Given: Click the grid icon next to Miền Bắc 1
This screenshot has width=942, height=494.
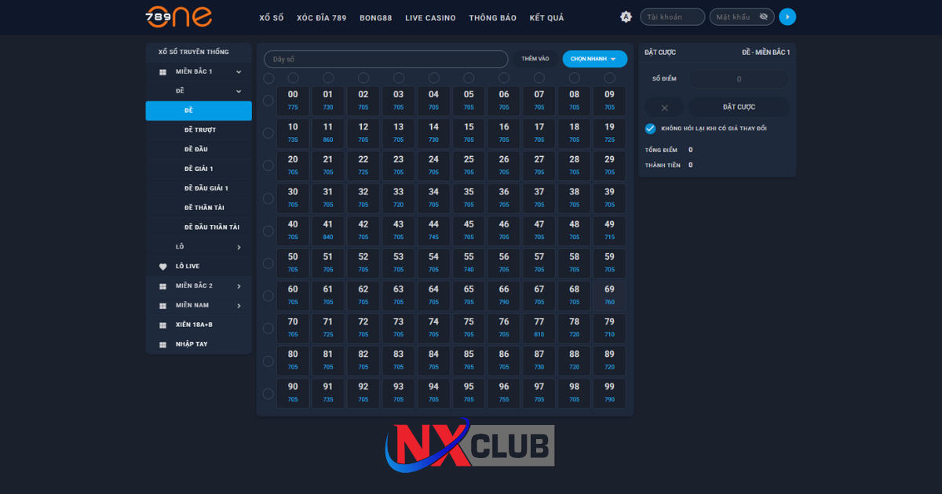Looking at the screenshot, I should tap(163, 72).
